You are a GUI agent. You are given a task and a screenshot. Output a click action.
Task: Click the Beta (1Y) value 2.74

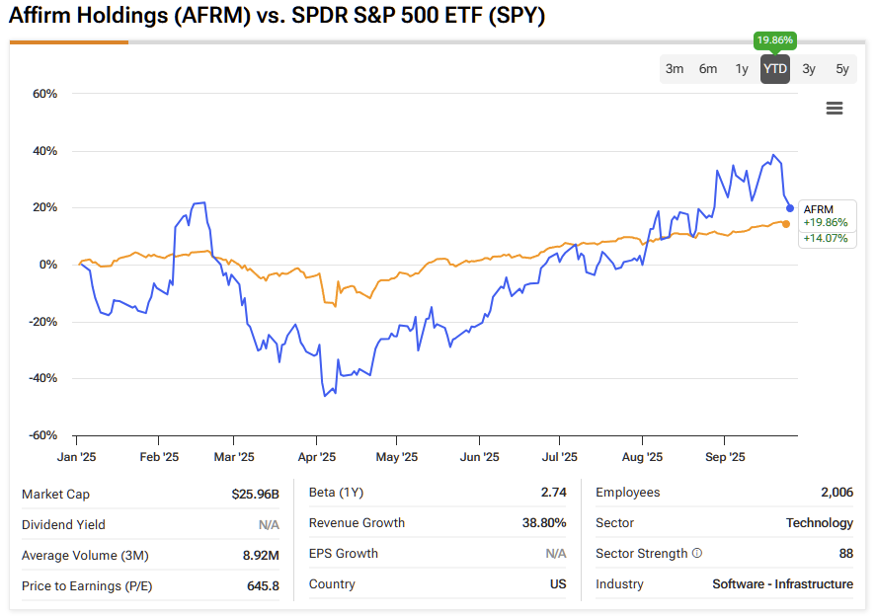pyautogui.click(x=554, y=492)
